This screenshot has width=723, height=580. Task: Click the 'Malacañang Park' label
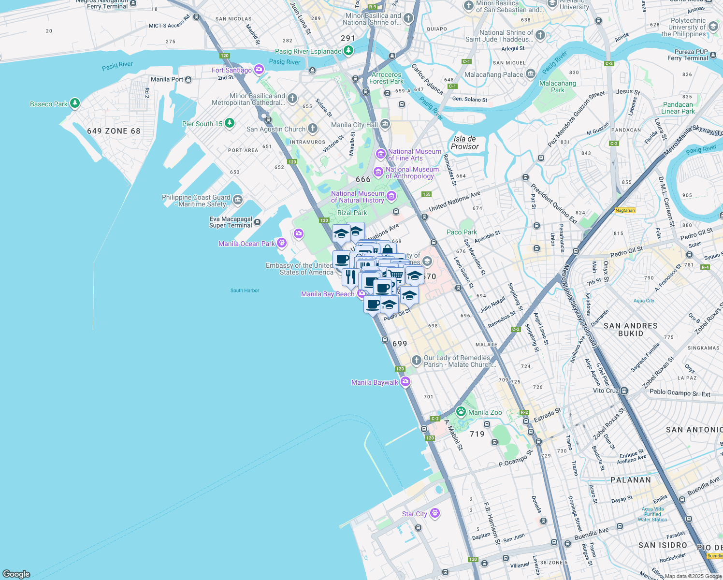[x=558, y=87]
